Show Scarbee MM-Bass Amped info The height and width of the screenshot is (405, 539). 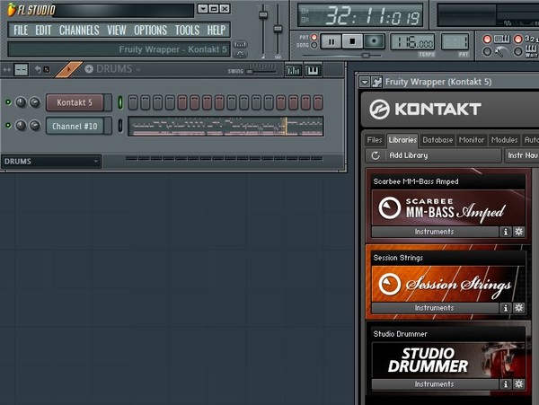(505, 232)
